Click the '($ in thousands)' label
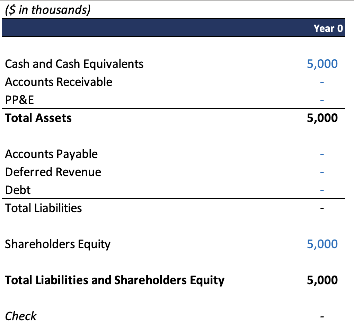This screenshot has width=354, height=332. tap(48, 10)
